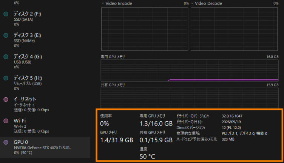Select the ディスク 2 (F:) circle icon
The height and width of the screenshot is (163, 284).
point(6,14)
